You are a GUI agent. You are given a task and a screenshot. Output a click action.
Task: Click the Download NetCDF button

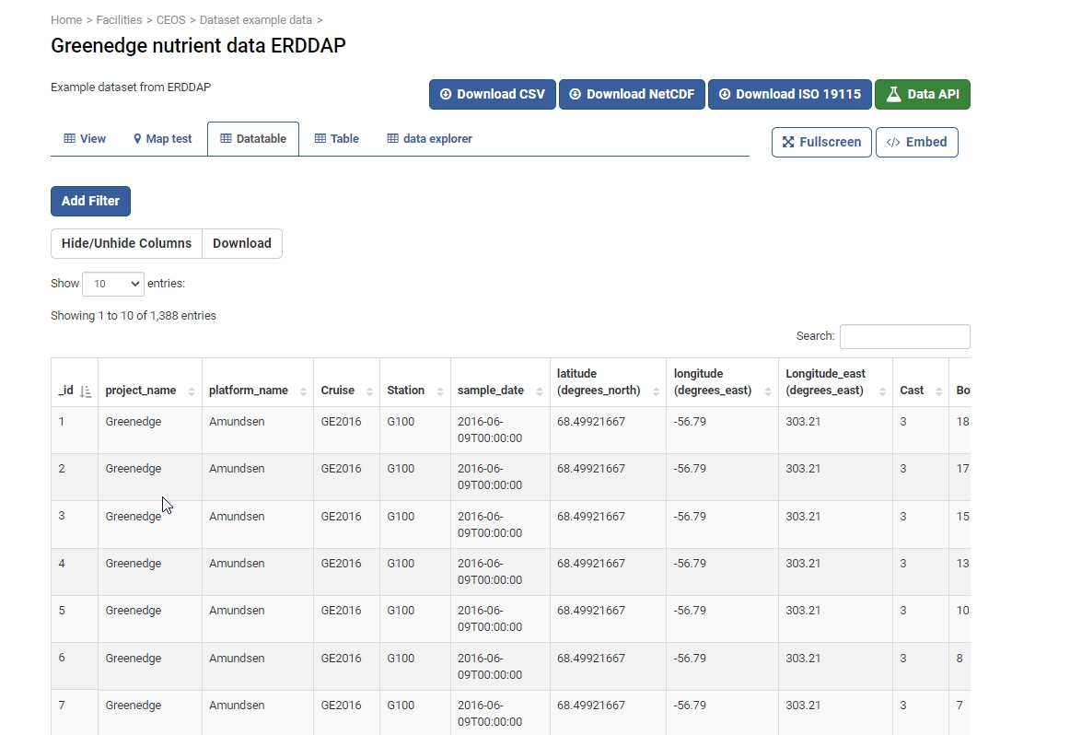[632, 94]
